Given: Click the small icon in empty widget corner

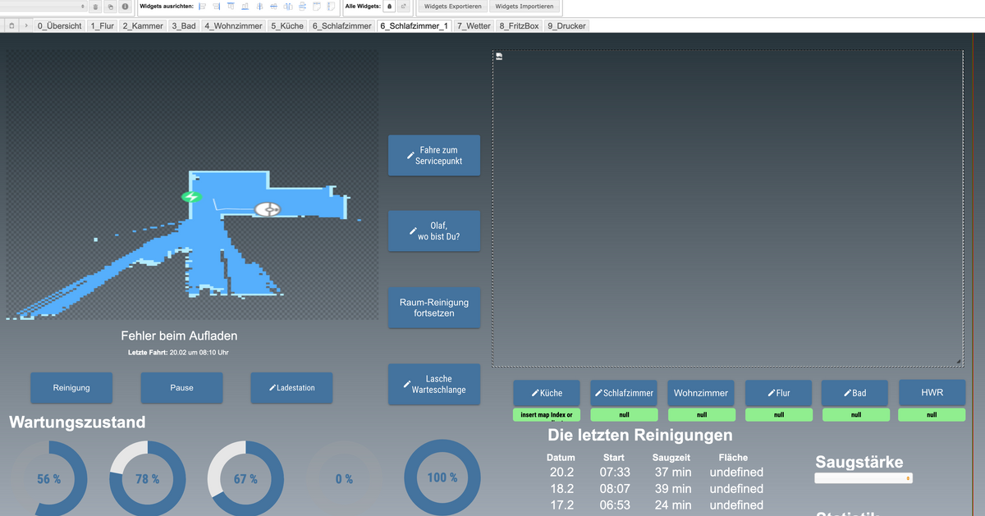Looking at the screenshot, I should [x=499, y=57].
